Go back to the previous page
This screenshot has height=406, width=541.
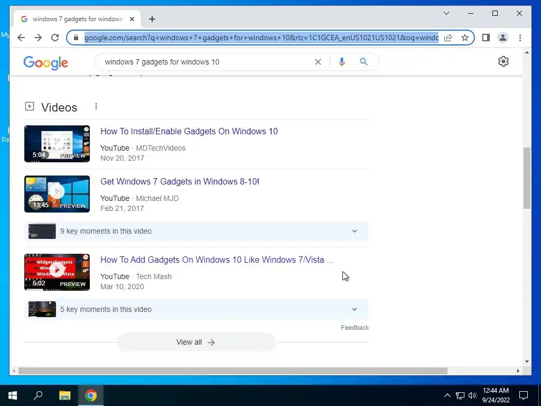(x=21, y=38)
